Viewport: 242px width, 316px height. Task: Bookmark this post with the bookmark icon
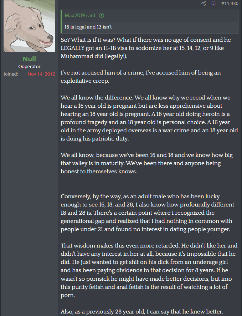[213, 4]
